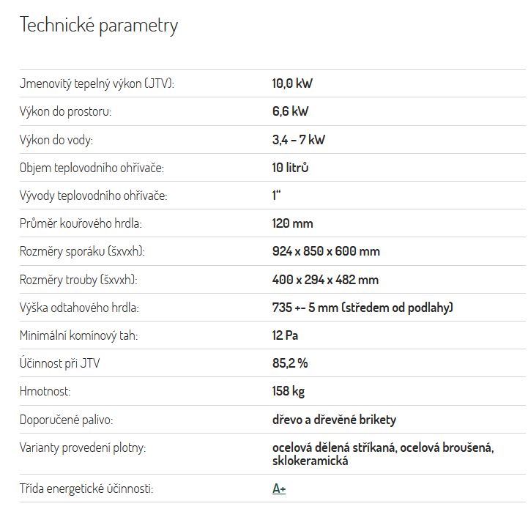Click the 85,2 % efficiency value
This screenshot has height=509, width=528.
click(289, 363)
